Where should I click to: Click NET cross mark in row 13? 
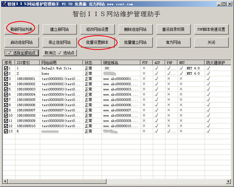point(181,131)
